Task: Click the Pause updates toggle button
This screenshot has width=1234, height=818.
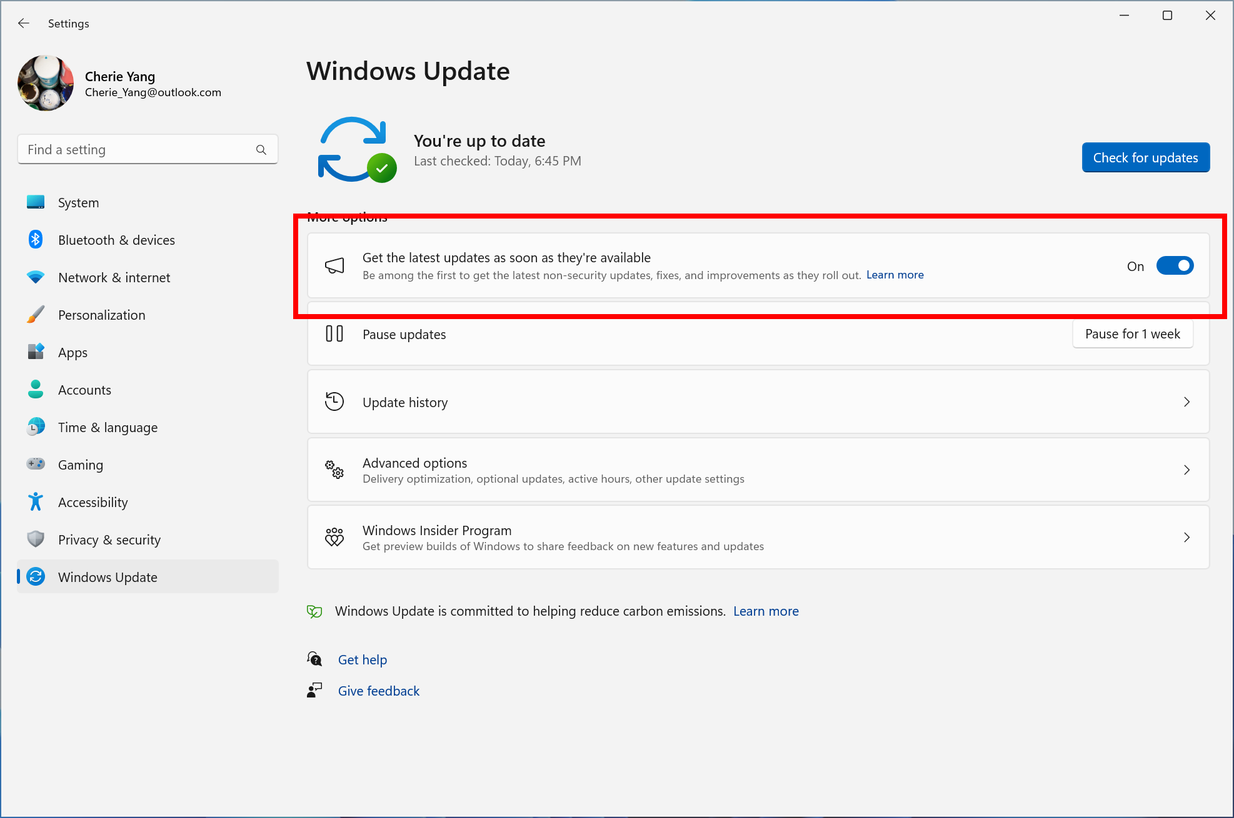Action: coord(1131,334)
